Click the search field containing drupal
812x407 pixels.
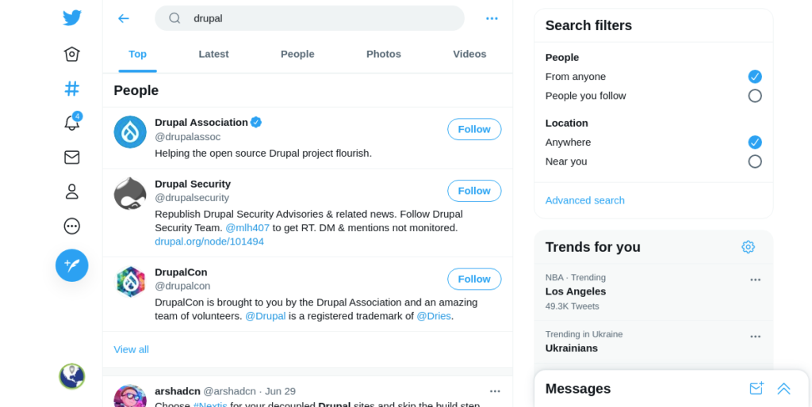310,18
